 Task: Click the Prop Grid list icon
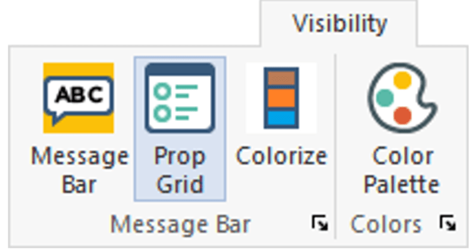click(x=180, y=98)
